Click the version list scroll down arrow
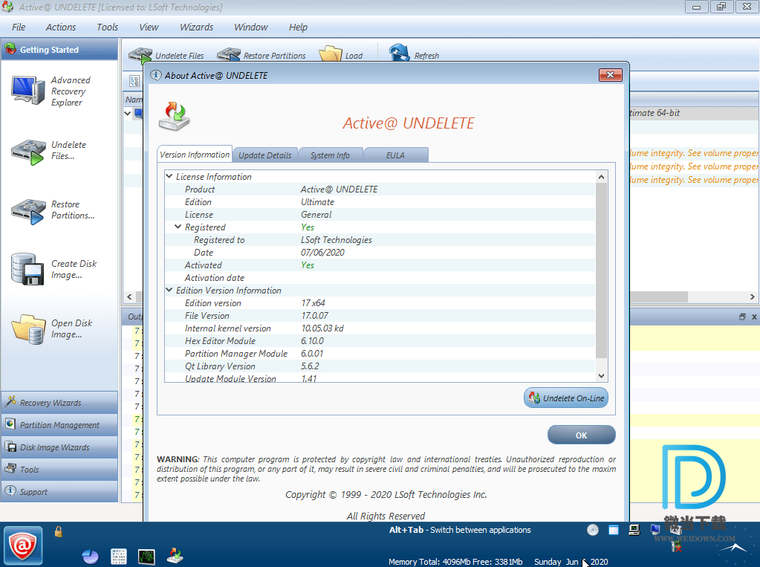 tap(601, 375)
